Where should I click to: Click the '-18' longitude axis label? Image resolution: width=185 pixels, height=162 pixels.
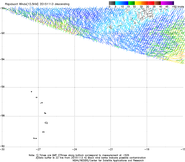click(x=147, y=149)
